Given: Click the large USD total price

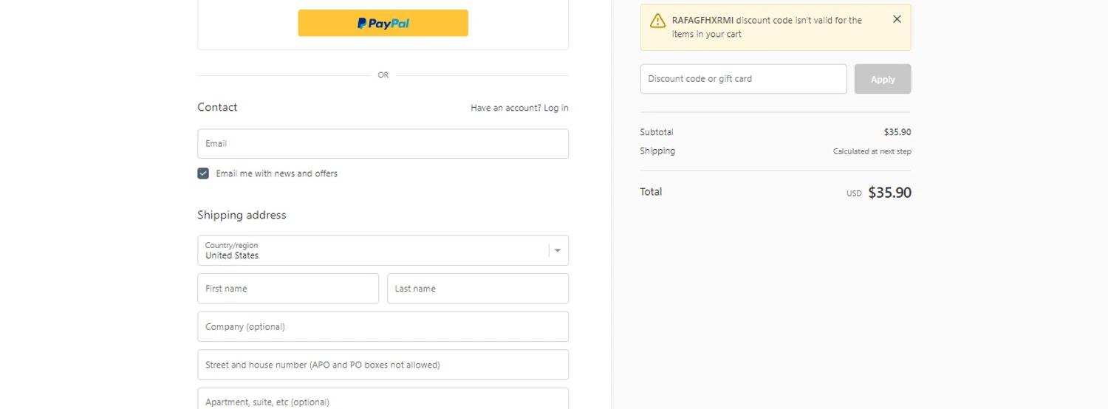Looking at the screenshot, I should point(889,193).
